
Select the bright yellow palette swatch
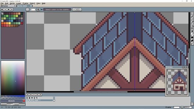(9, 23)
